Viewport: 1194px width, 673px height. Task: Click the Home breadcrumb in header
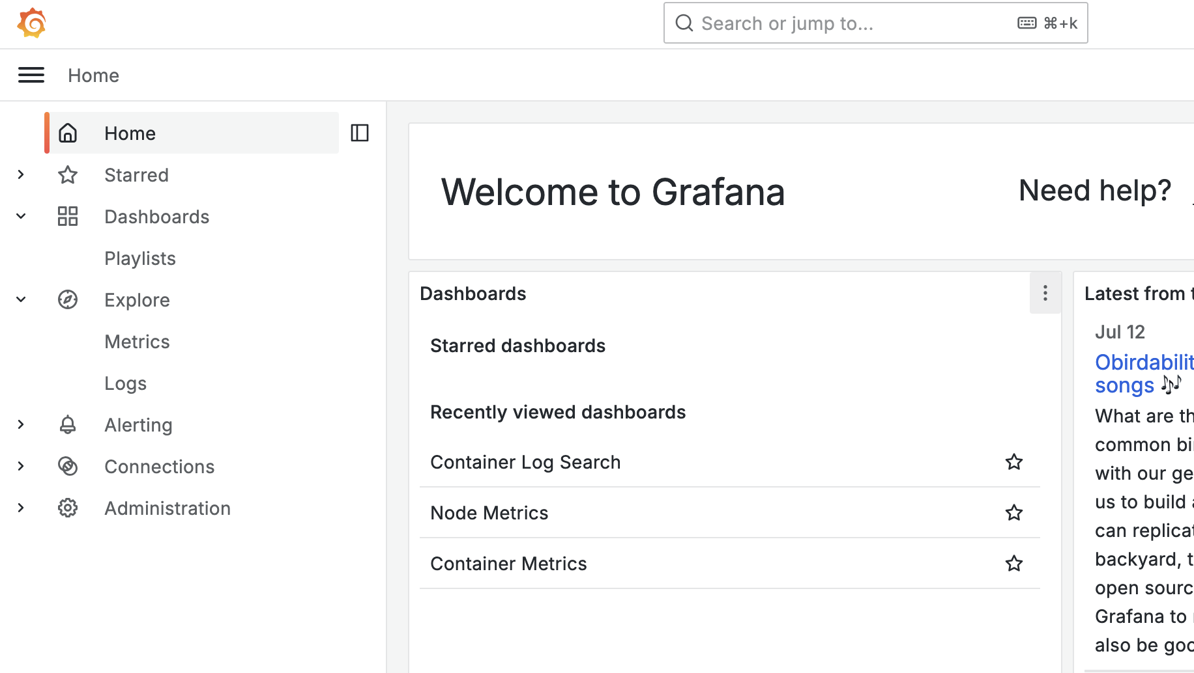[x=93, y=76]
